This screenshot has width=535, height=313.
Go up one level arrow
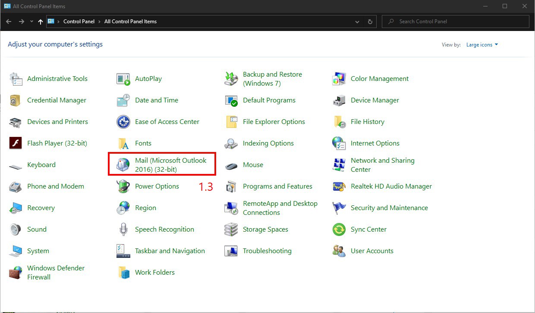(41, 22)
